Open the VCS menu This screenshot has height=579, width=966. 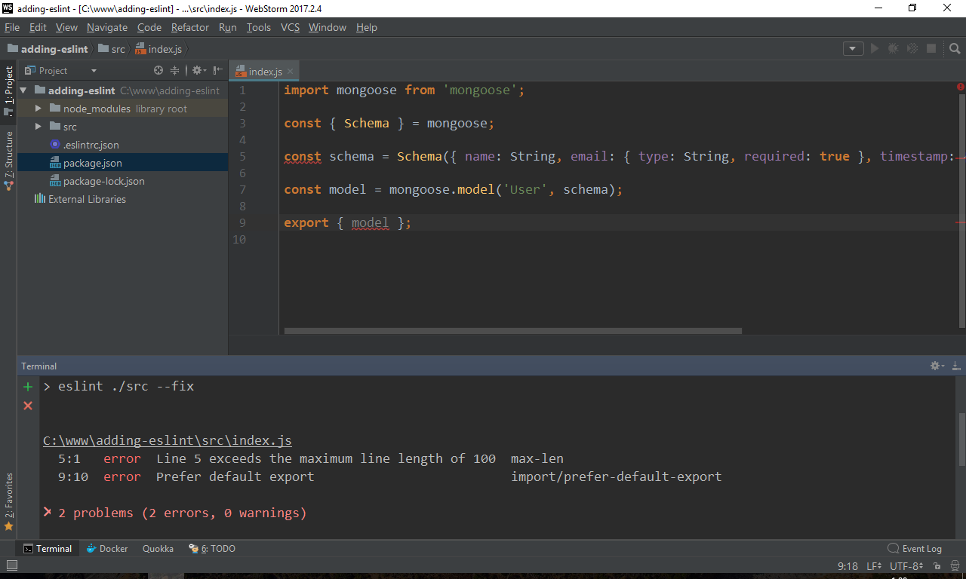tap(290, 27)
